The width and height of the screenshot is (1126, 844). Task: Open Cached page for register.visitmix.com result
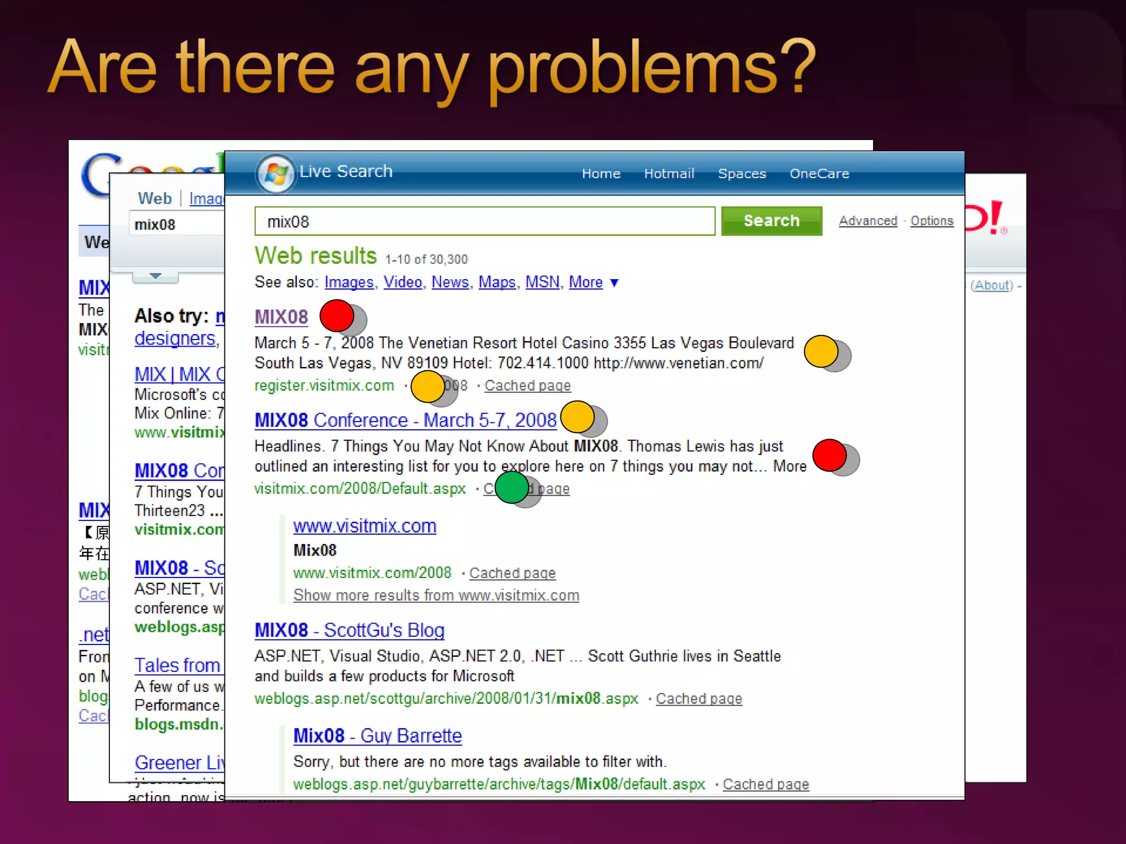point(527,386)
